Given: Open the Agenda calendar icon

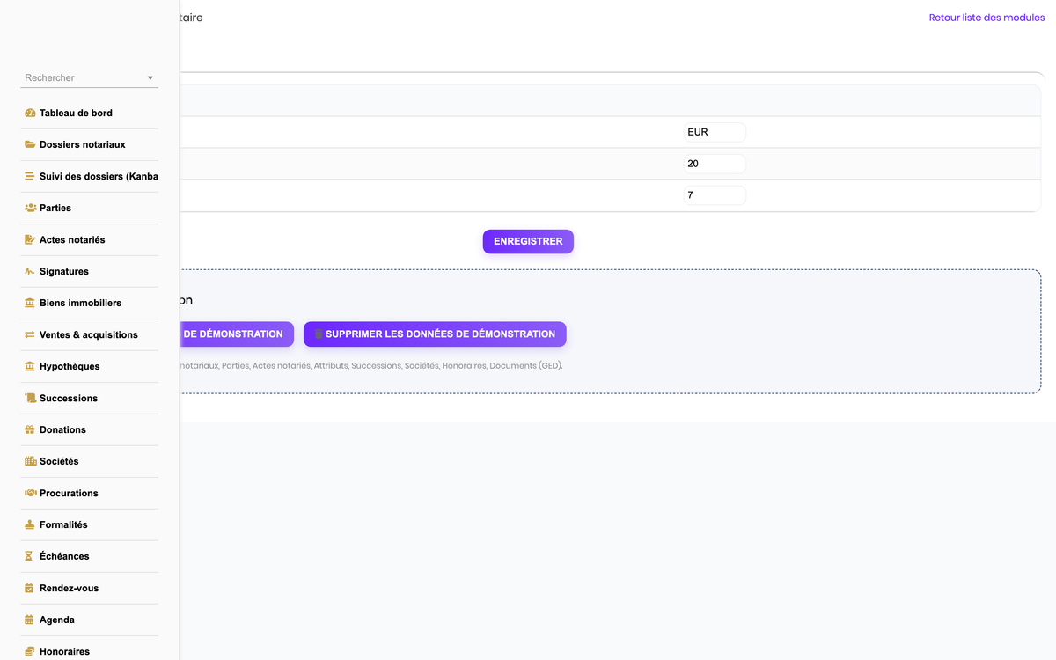Looking at the screenshot, I should click(x=29, y=620).
